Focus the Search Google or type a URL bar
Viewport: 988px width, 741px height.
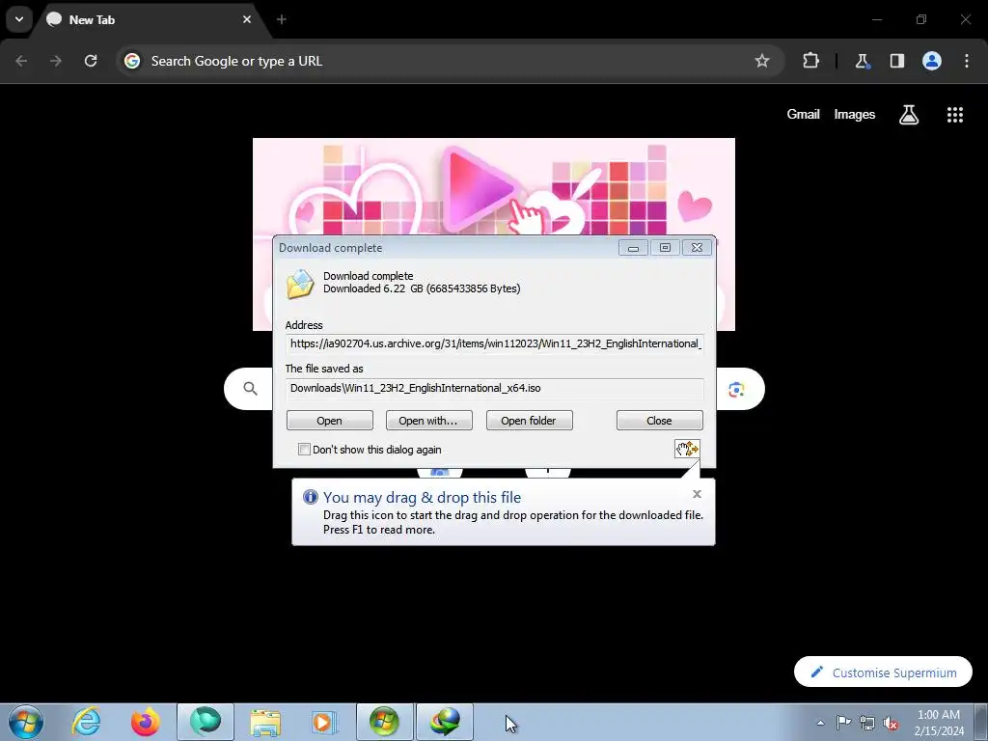click(451, 61)
